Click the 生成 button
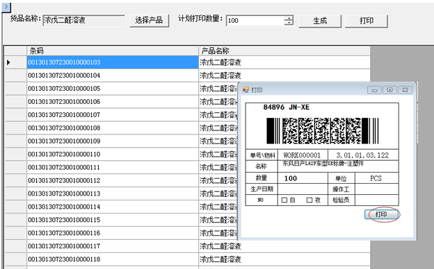Screen dimensions: 434x269 pyautogui.click(x=320, y=21)
